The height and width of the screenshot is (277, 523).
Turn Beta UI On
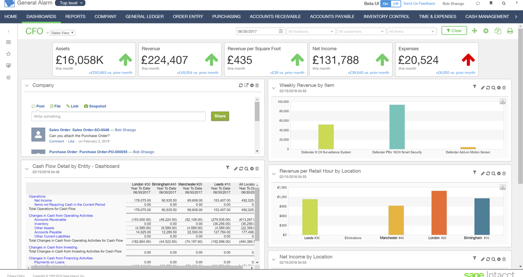pos(385,3)
